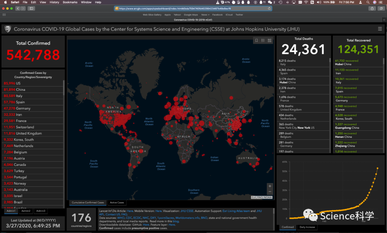Open the dashboard hamburger menu icon
The width and height of the screenshot is (387, 233).
(380, 29)
